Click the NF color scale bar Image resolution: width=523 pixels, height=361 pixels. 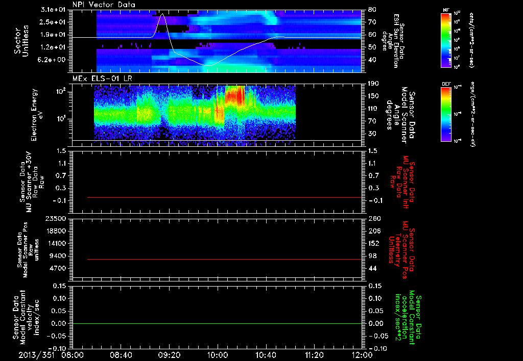pyautogui.click(x=446, y=40)
